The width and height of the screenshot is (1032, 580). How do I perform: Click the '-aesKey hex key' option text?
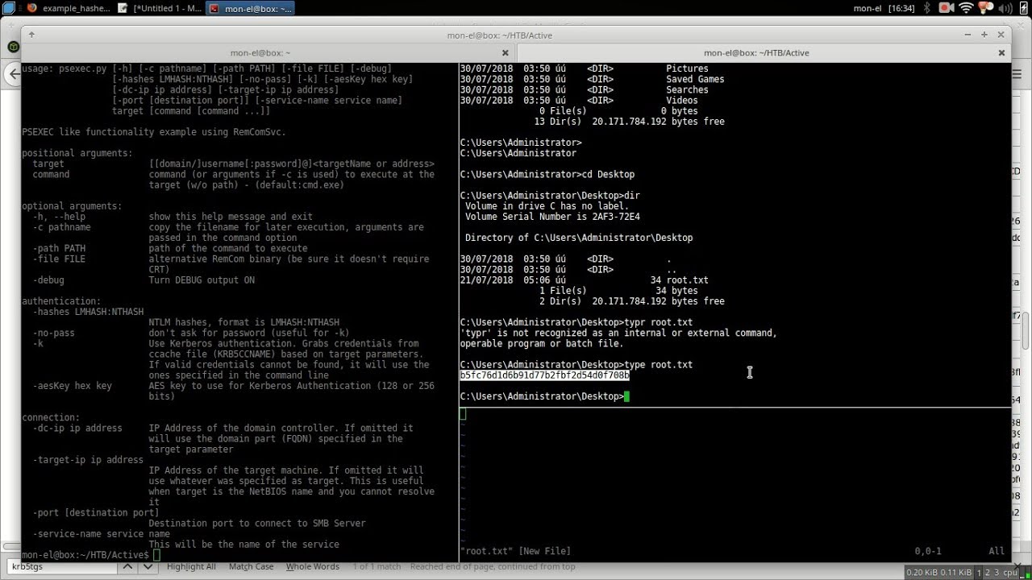pos(72,386)
